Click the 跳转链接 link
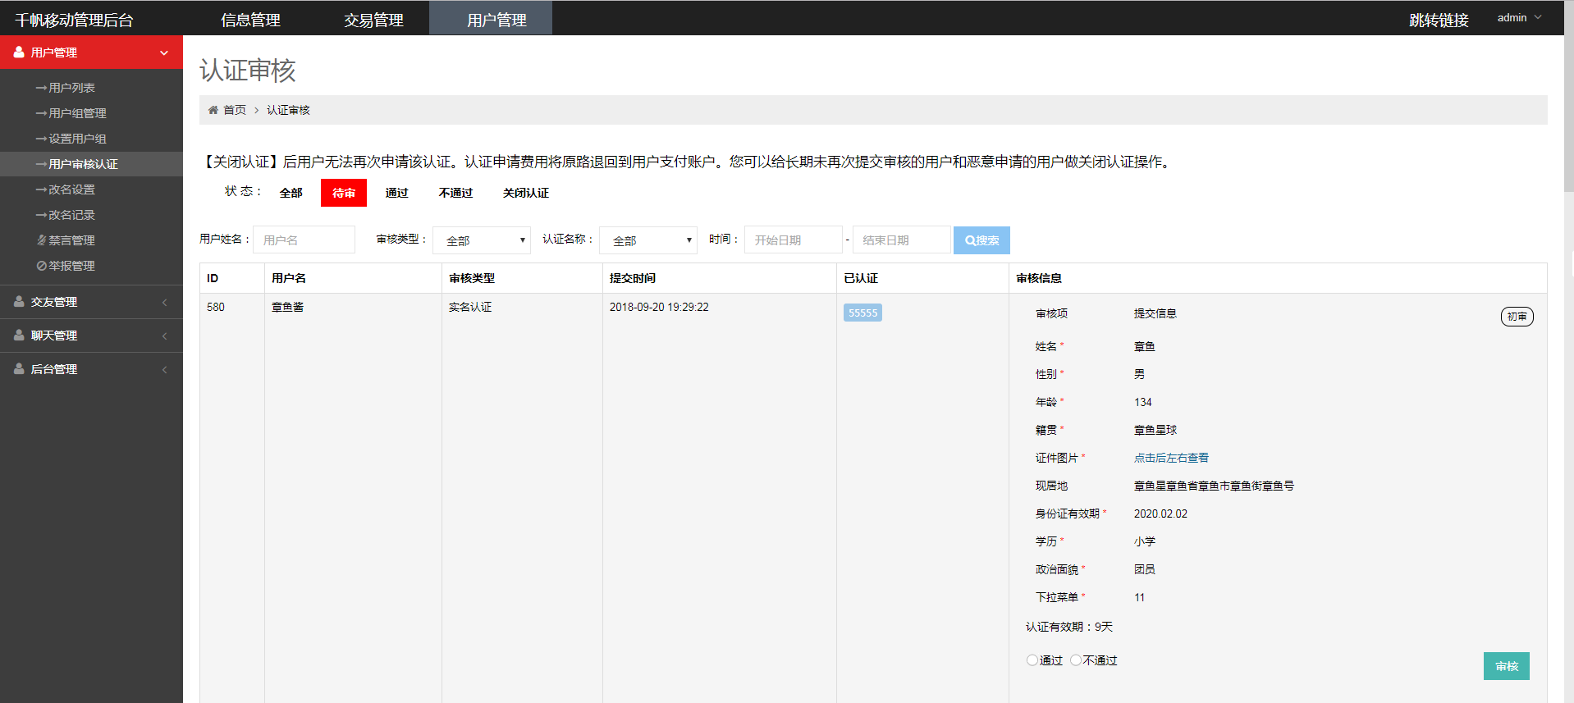The image size is (1574, 703). click(x=1439, y=21)
